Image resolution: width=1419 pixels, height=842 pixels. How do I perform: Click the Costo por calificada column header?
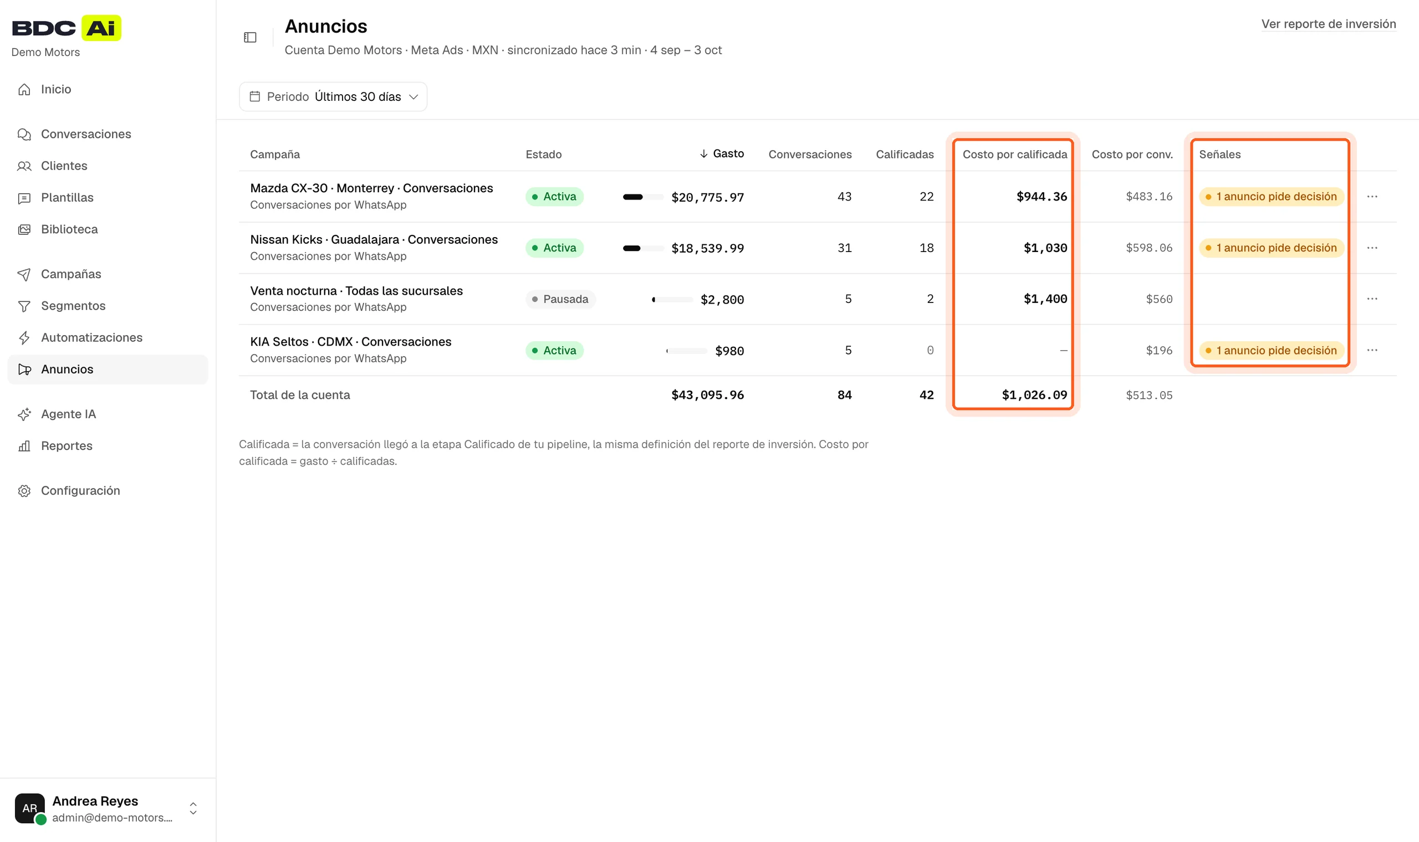(x=1014, y=155)
